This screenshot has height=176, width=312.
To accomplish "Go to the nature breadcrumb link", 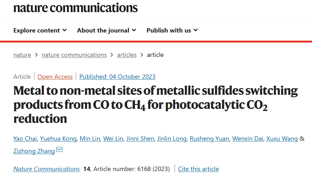I will pyautogui.click(x=22, y=55).
